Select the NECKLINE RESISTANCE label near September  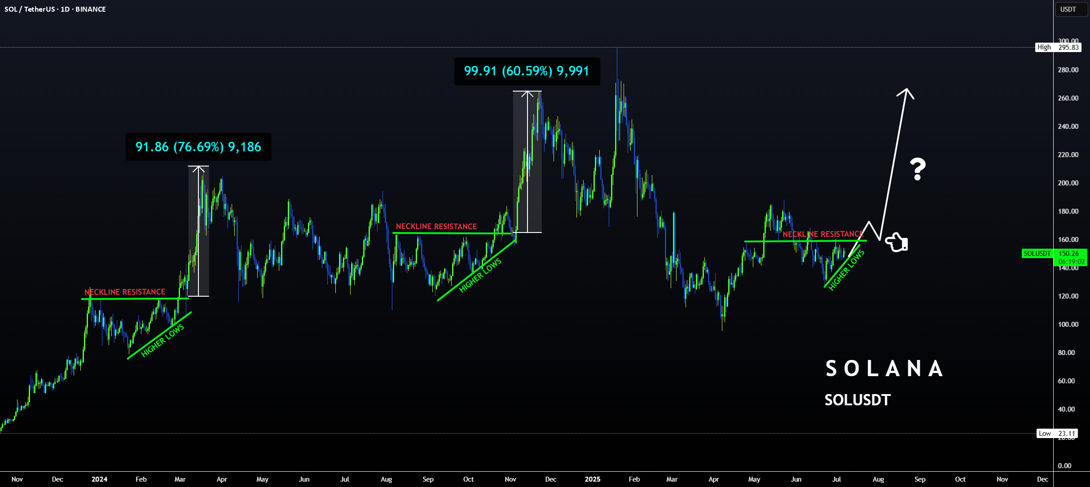[x=436, y=226]
